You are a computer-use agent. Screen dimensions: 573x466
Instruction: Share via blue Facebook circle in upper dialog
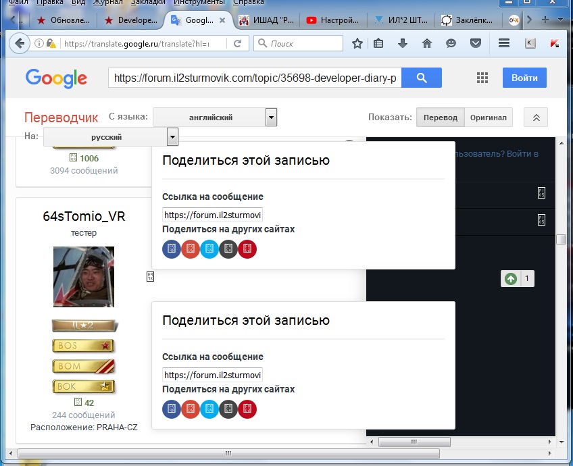(x=172, y=249)
